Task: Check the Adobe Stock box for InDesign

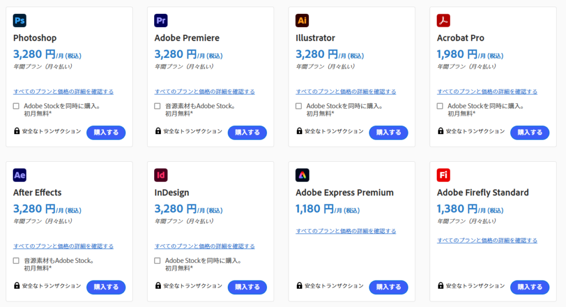Action: (158, 261)
